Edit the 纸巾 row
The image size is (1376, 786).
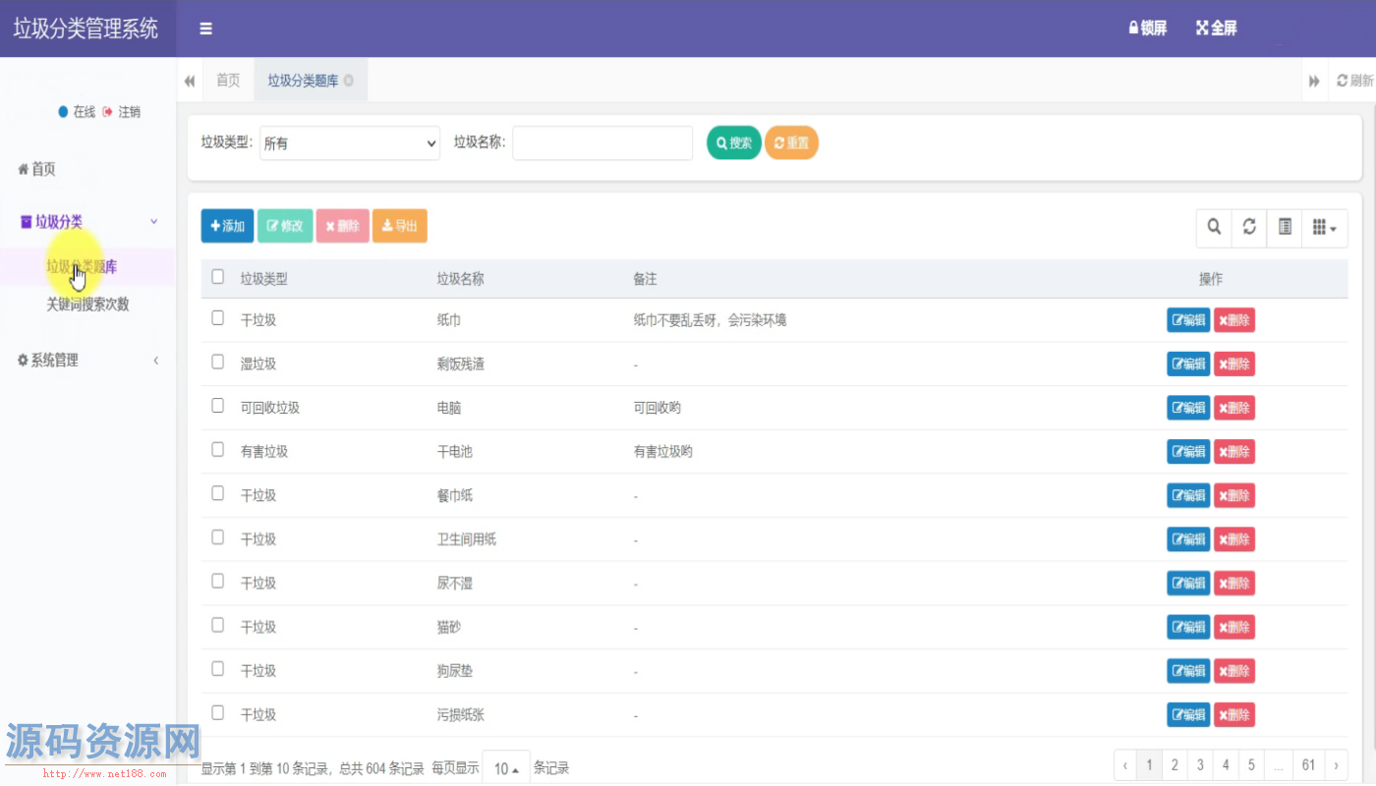1188,320
